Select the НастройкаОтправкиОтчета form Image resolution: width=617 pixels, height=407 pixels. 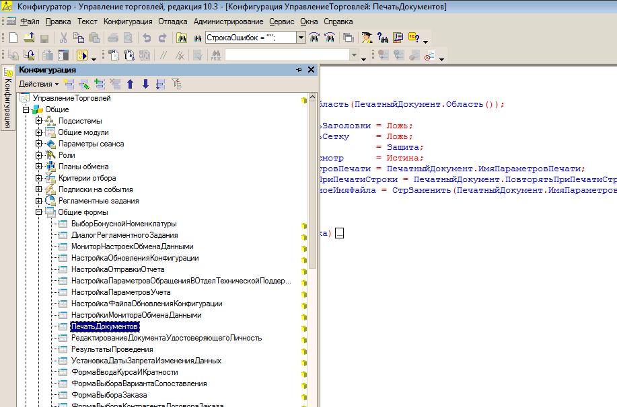[118, 269]
